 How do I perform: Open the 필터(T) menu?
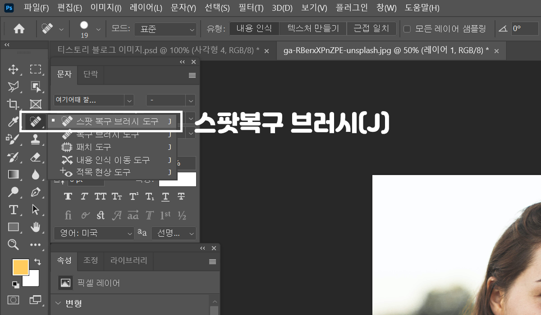click(251, 8)
